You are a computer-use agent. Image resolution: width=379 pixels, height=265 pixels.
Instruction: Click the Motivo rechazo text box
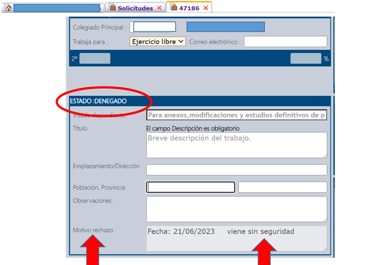click(x=236, y=238)
